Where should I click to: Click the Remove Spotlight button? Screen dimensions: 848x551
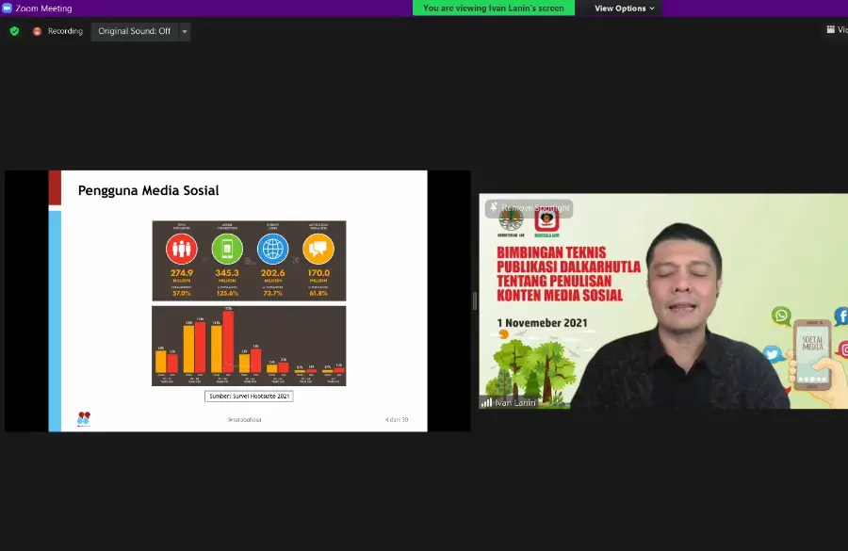click(x=529, y=207)
